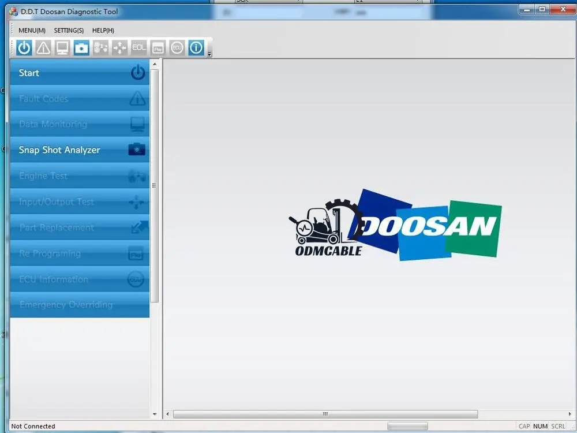This screenshot has height=433, width=577.
Task: Open the Information icon at toolbar end
Action: point(196,47)
